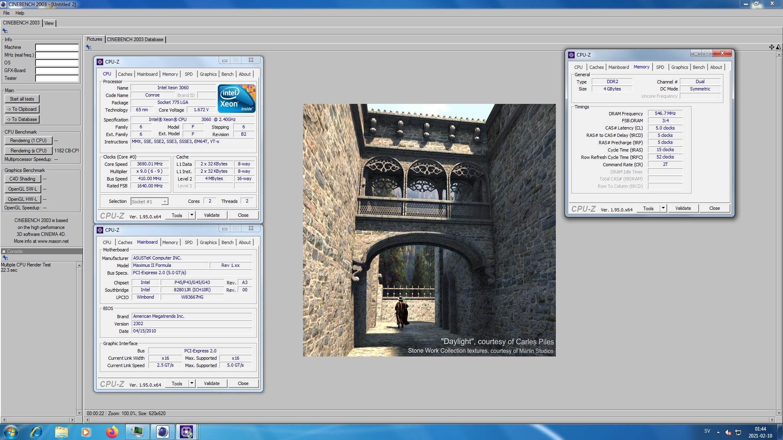Viewport: 783px width, 440px height.
Task: Click the console panel scroll-up arrow
Action: pos(79,265)
